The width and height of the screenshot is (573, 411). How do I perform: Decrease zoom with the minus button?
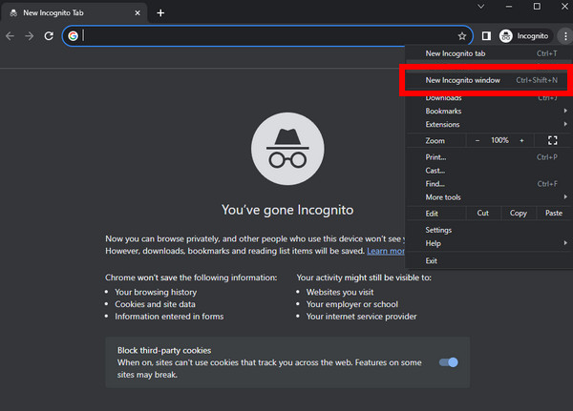tap(477, 140)
